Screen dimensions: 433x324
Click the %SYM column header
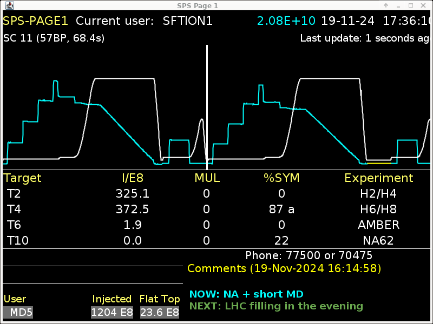[x=281, y=178]
